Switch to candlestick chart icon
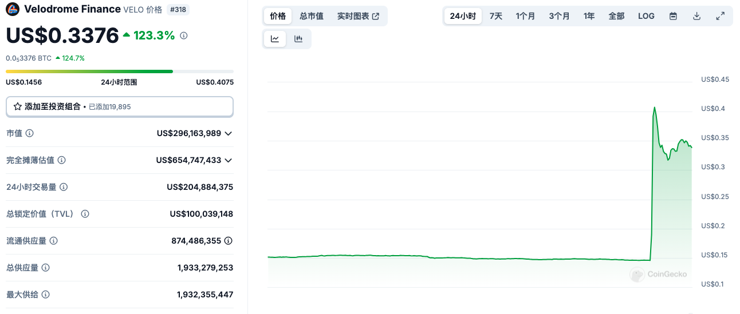Screen dimensions: 740x314 (x=298, y=39)
